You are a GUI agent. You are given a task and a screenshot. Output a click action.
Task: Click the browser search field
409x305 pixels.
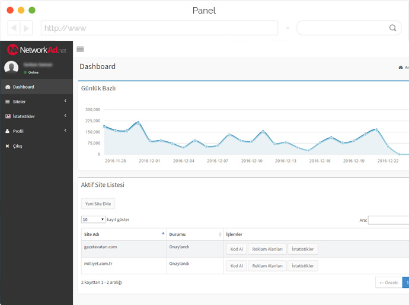(x=349, y=28)
